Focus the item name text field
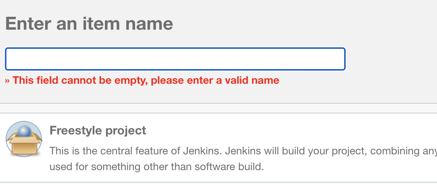437x184 pixels. click(175, 59)
